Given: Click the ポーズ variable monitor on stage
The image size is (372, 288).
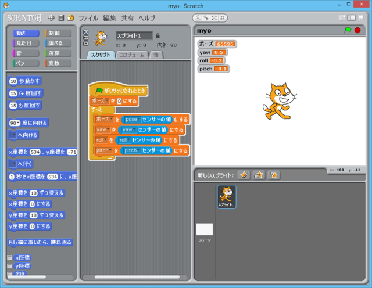Looking at the screenshot, I should [217, 44].
